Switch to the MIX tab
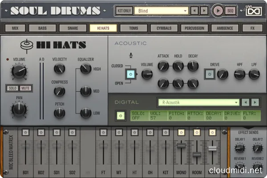Screen dimensions: 267x178 [x=15, y=28]
